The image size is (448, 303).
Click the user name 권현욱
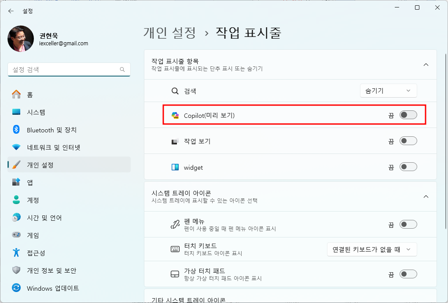click(48, 36)
